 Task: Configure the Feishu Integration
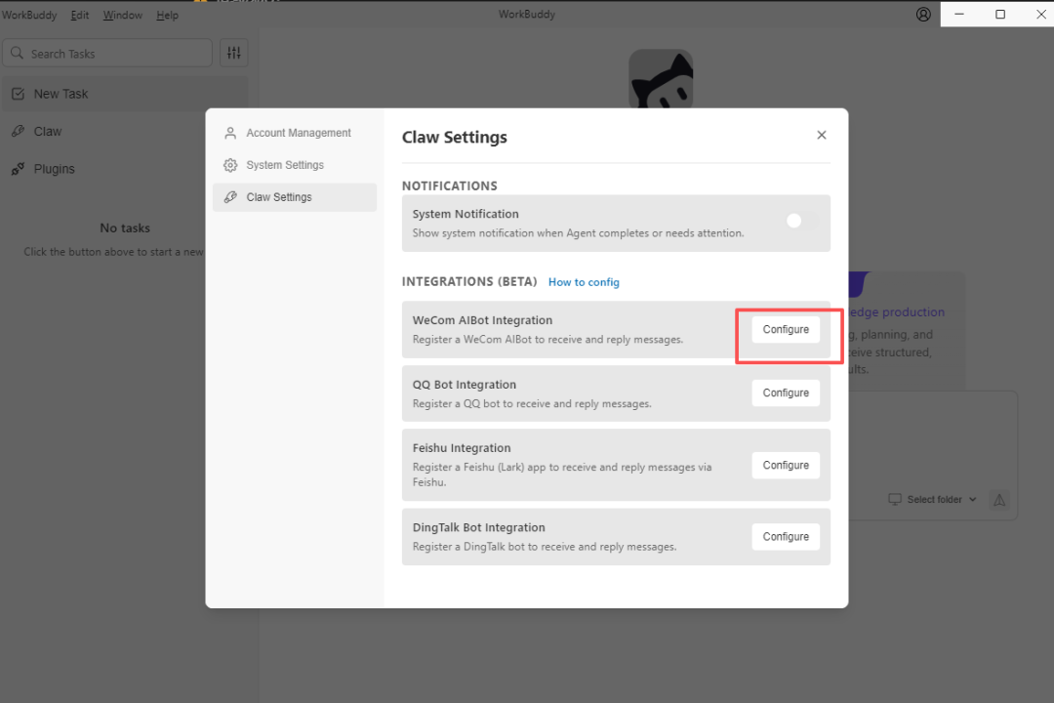[x=786, y=466]
